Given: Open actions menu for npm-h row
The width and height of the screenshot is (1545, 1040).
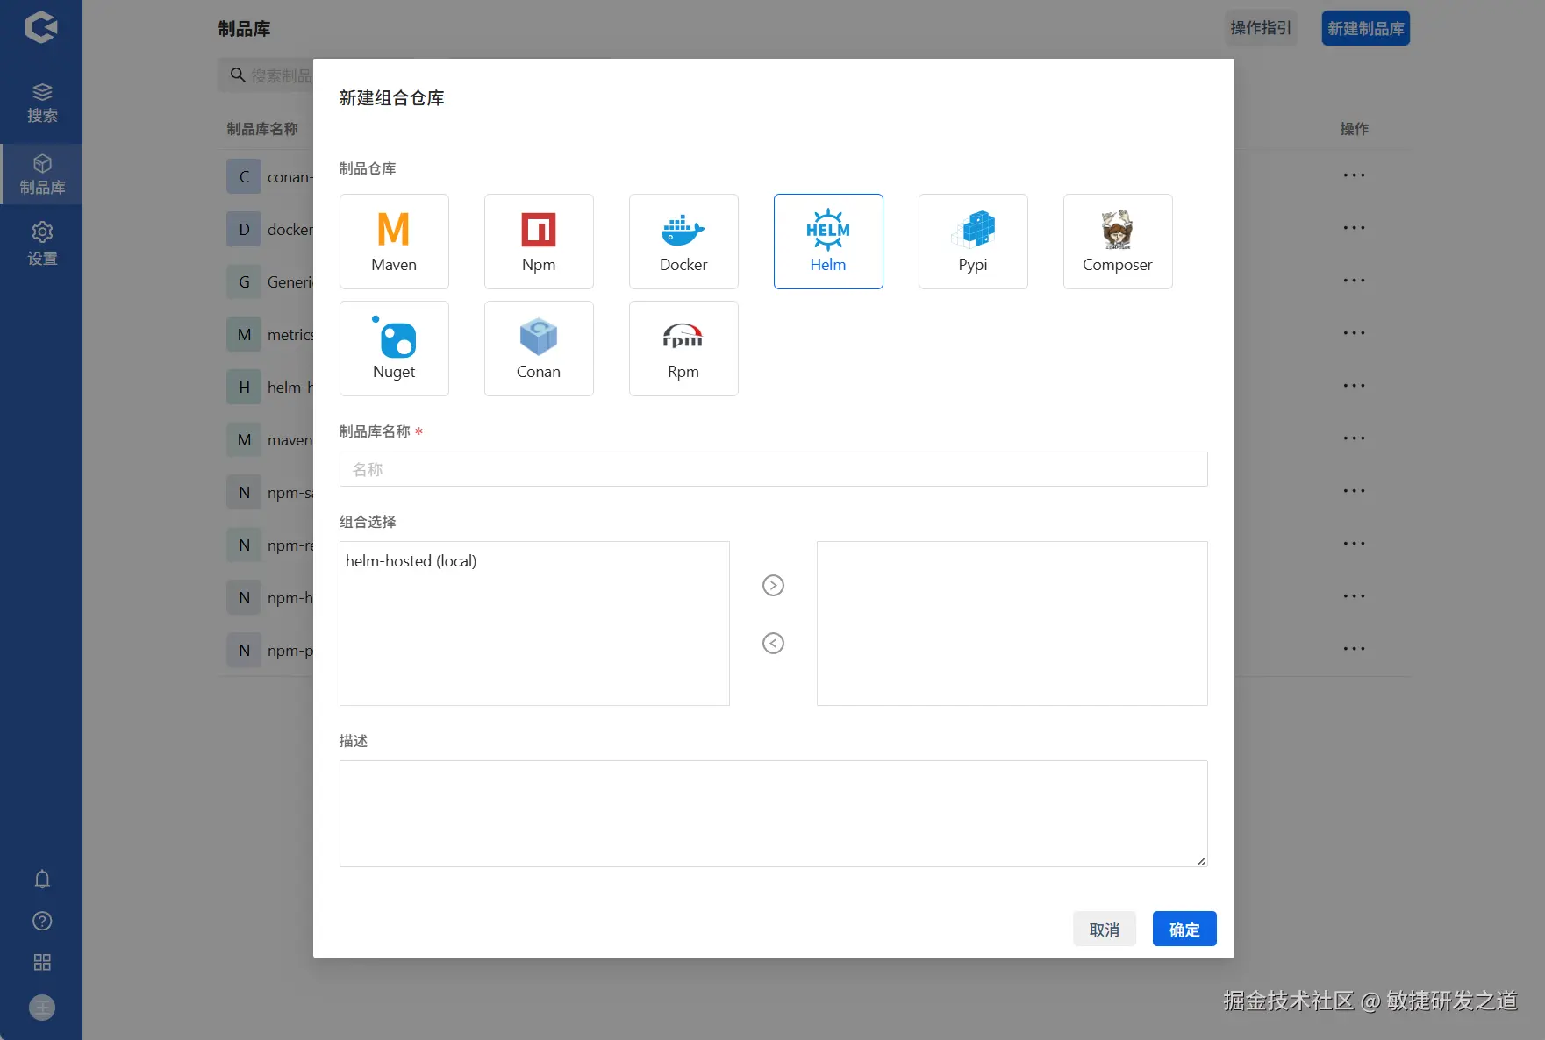Looking at the screenshot, I should (x=1354, y=596).
